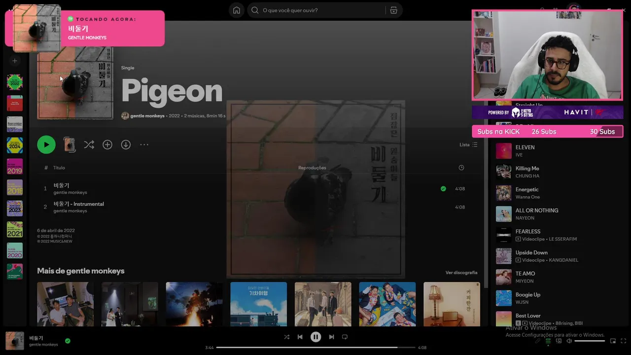The width and height of the screenshot is (631, 355).
Task: Select track 1 비둘기
Action: click(x=259, y=188)
